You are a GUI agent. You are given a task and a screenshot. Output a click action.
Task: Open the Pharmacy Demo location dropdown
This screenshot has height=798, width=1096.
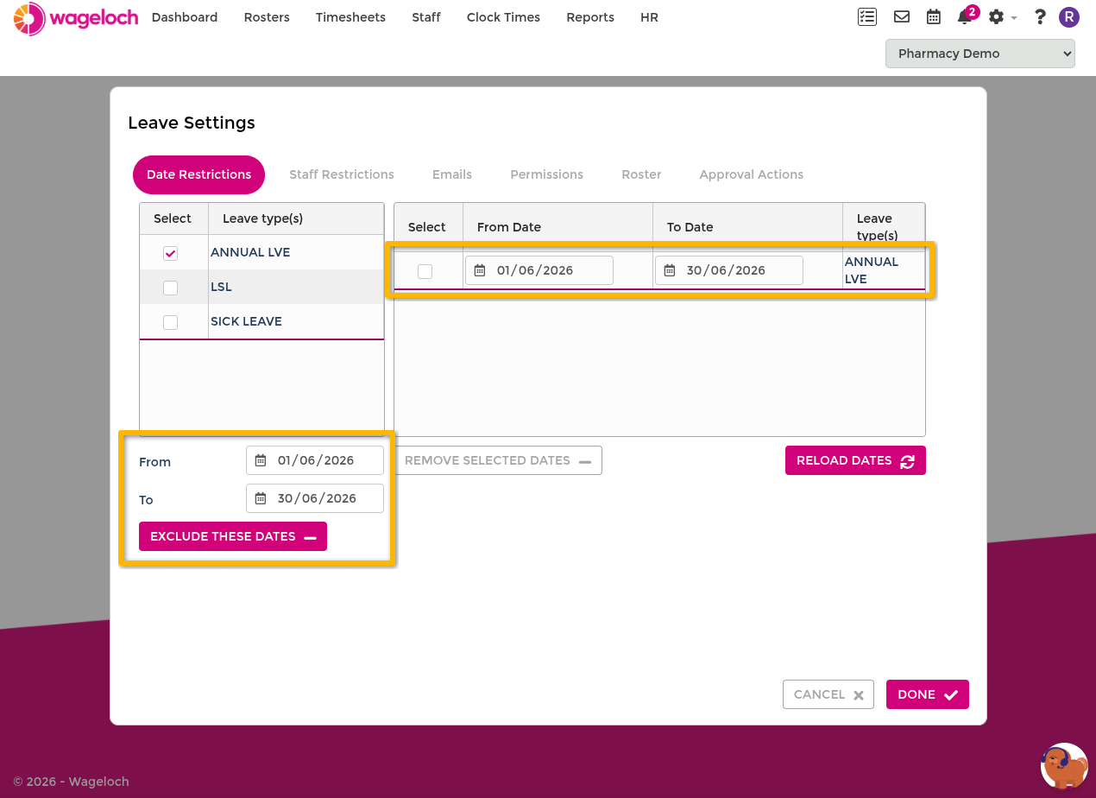[x=980, y=54]
